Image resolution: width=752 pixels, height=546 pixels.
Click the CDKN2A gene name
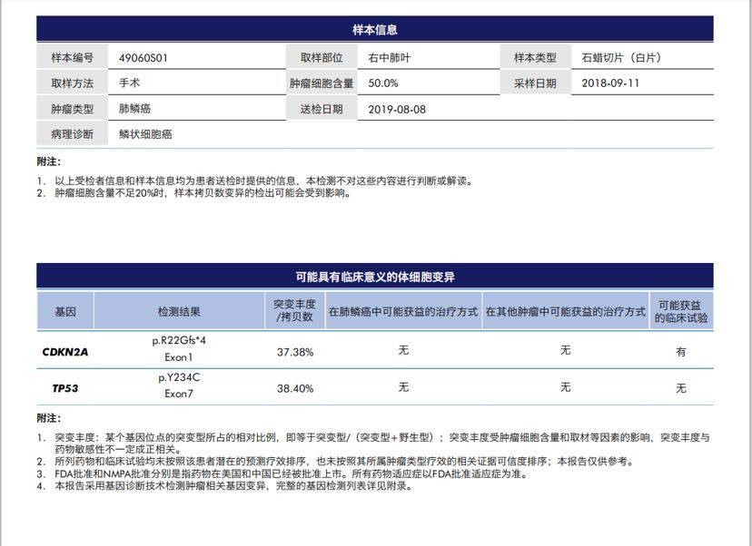point(65,352)
